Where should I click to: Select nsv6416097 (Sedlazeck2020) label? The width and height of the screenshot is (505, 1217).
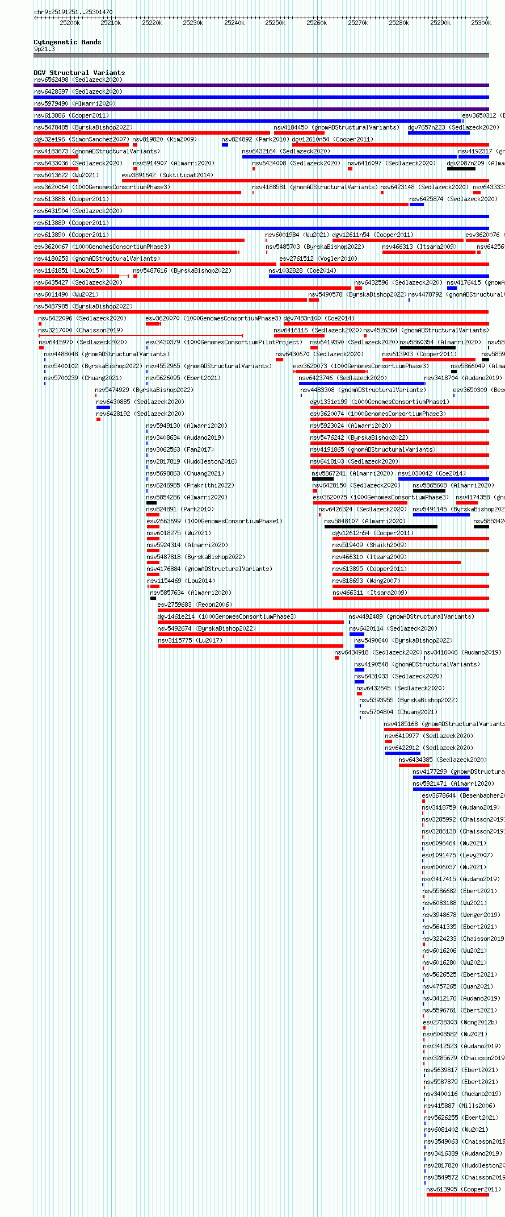[x=392, y=163]
